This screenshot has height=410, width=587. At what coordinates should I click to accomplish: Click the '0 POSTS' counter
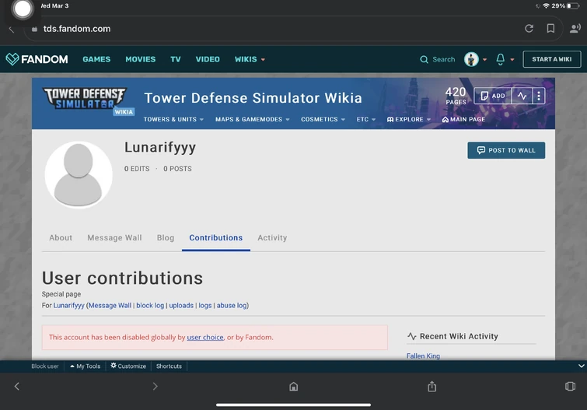click(x=177, y=169)
